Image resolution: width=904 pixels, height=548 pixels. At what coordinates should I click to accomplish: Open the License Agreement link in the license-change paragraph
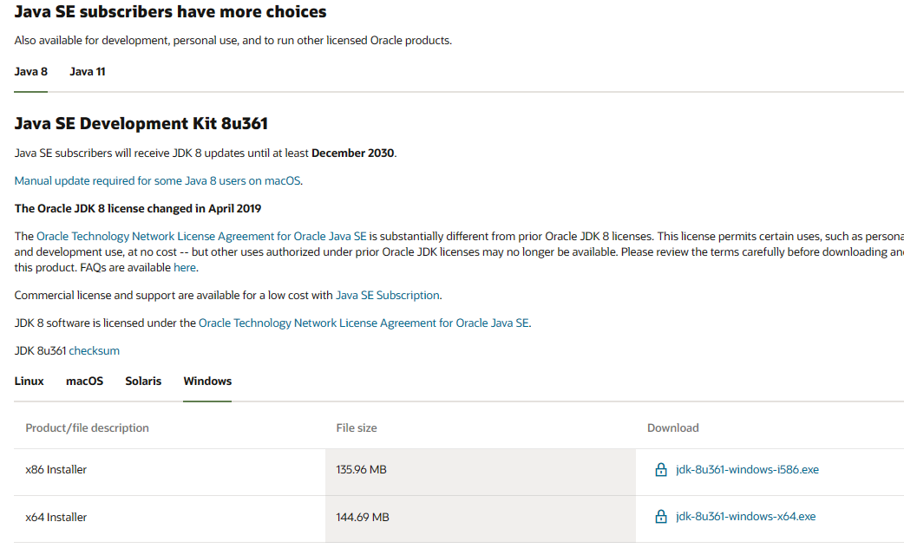click(x=201, y=237)
